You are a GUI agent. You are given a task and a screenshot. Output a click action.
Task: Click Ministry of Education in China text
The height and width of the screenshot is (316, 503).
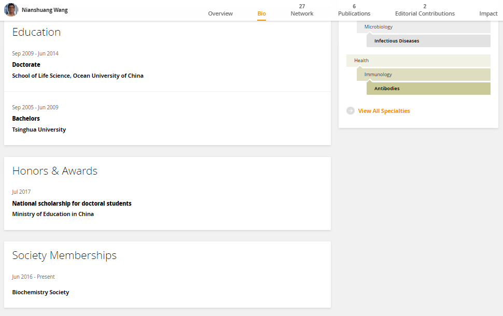click(53, 214)
